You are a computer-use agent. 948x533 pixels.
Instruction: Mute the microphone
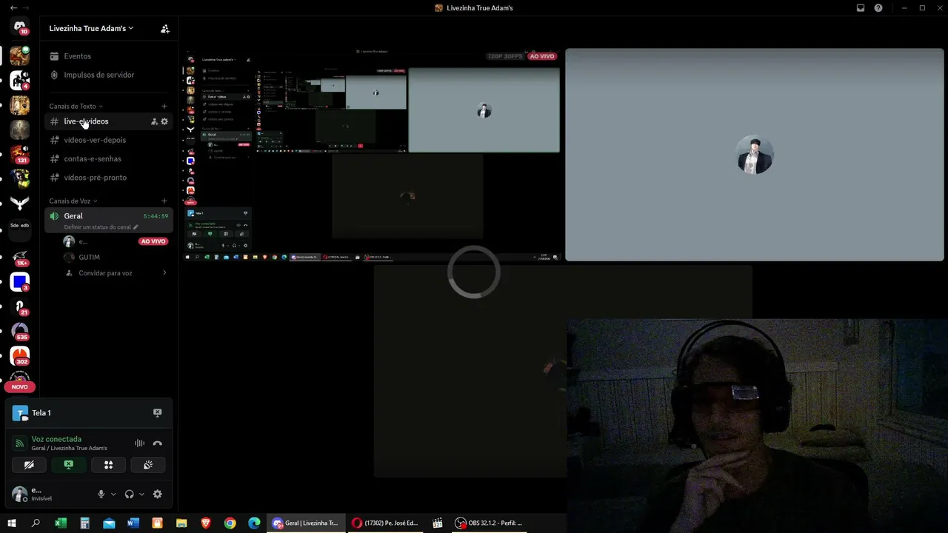(101, 494)
